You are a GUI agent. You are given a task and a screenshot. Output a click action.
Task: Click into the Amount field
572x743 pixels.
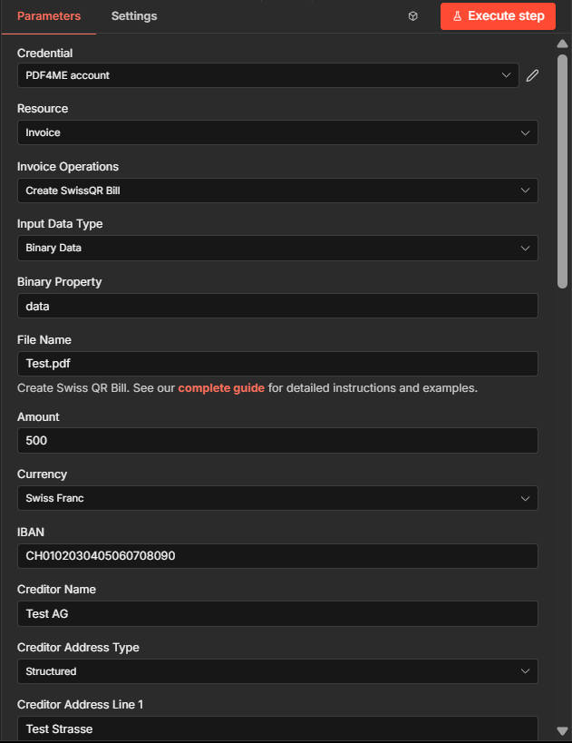pyautogui.click(x=277, y=441)
